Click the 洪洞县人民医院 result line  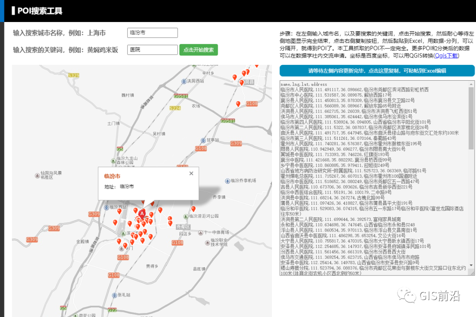tap(349, 111)
